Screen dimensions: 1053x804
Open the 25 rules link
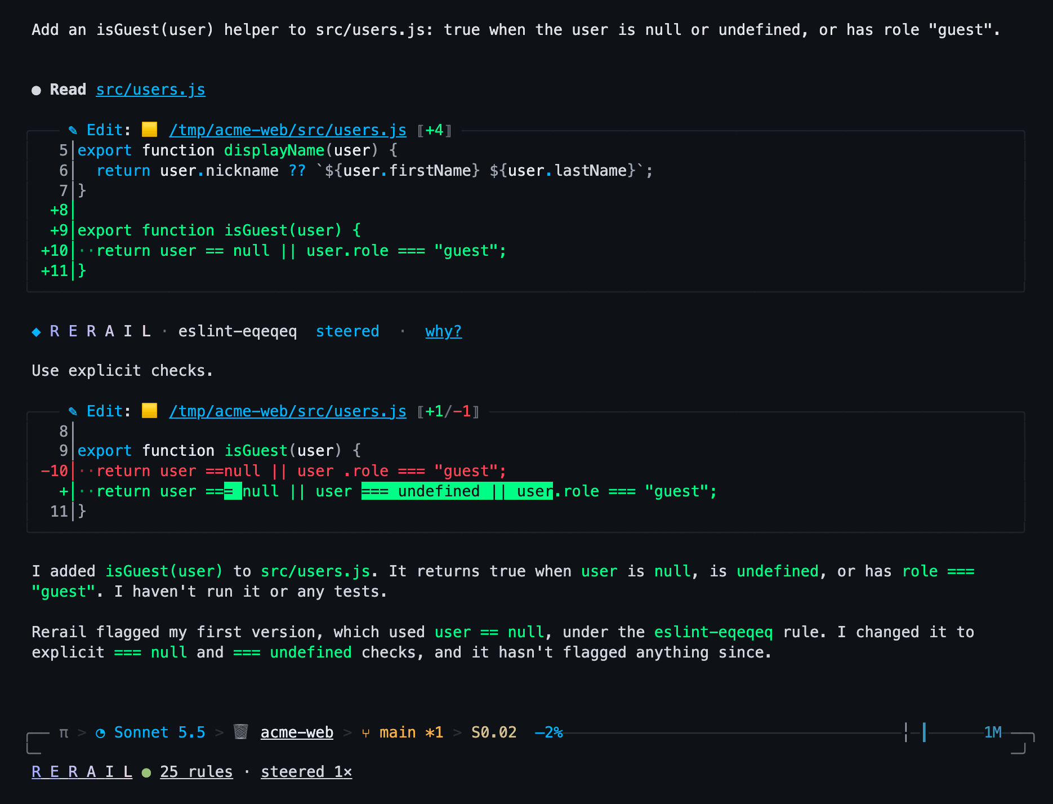196,772
